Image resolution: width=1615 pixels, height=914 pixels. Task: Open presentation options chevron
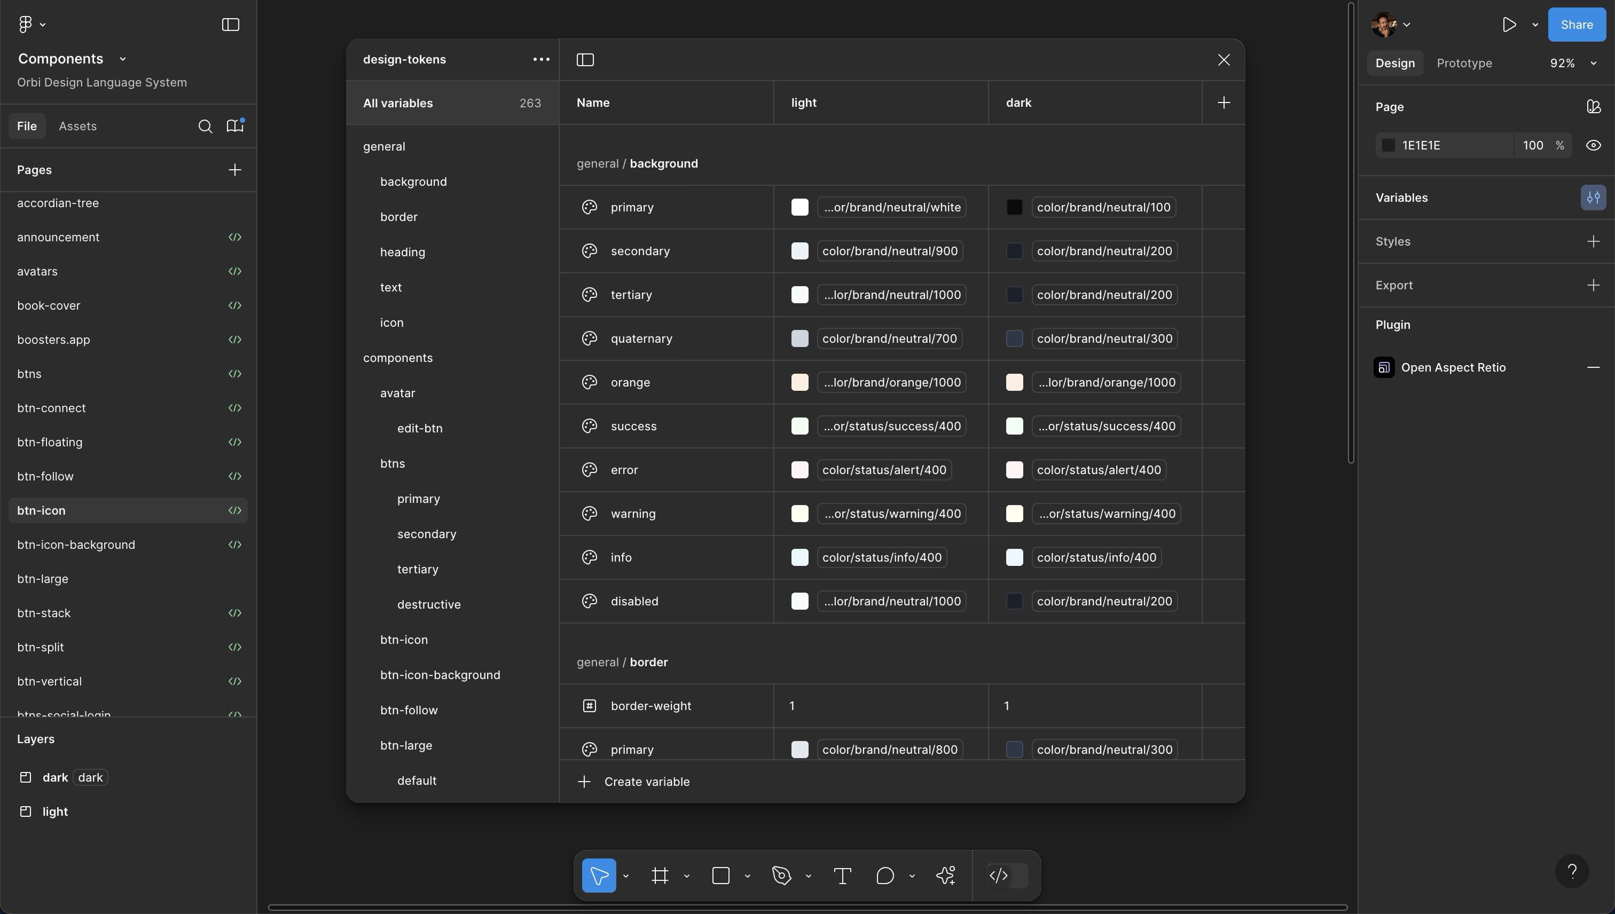click(x=1535, y=25)
